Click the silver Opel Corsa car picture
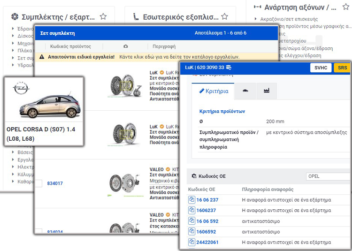This screenshot has height=251, width=352. click(50, 106)
